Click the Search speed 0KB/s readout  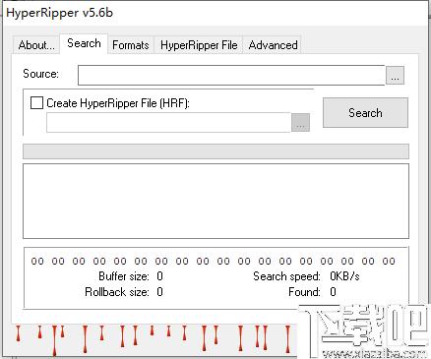coord(344,276)
